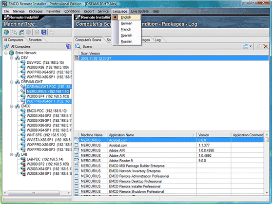Viewport: 272px width, 204px height.
Task: Click the globe network icon in Machine Tree toolbar
Action: click(6, 32)
